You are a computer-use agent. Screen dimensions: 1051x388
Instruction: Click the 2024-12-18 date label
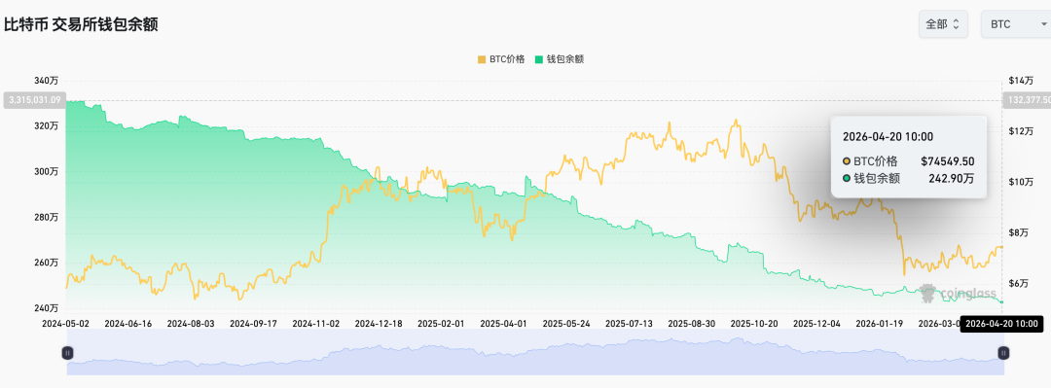(379, 323)
